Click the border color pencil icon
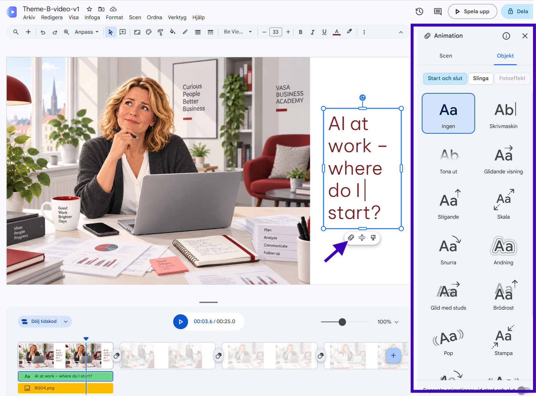The image size is (536, 396). (x=185, y=32)
